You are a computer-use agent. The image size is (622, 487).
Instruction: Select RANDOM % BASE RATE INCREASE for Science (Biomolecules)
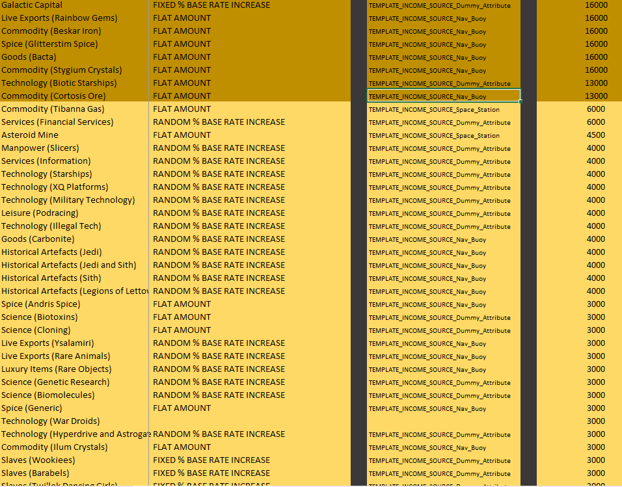pos(219,395)
